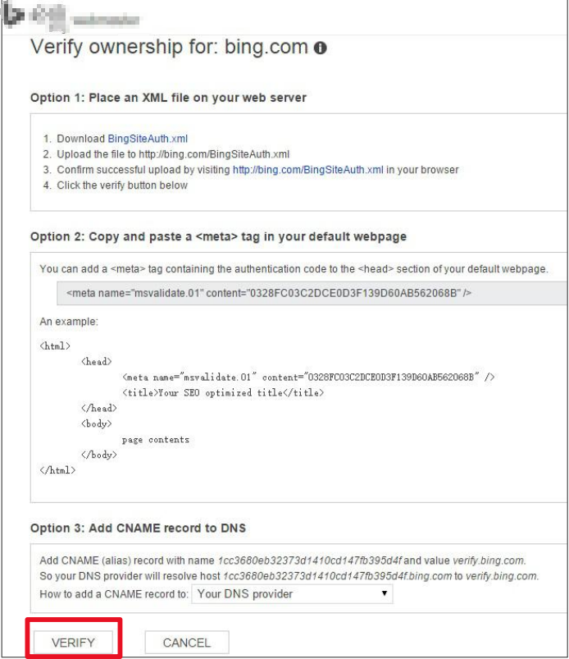Click step 4 'Click the verify button below'

[121, 185]
